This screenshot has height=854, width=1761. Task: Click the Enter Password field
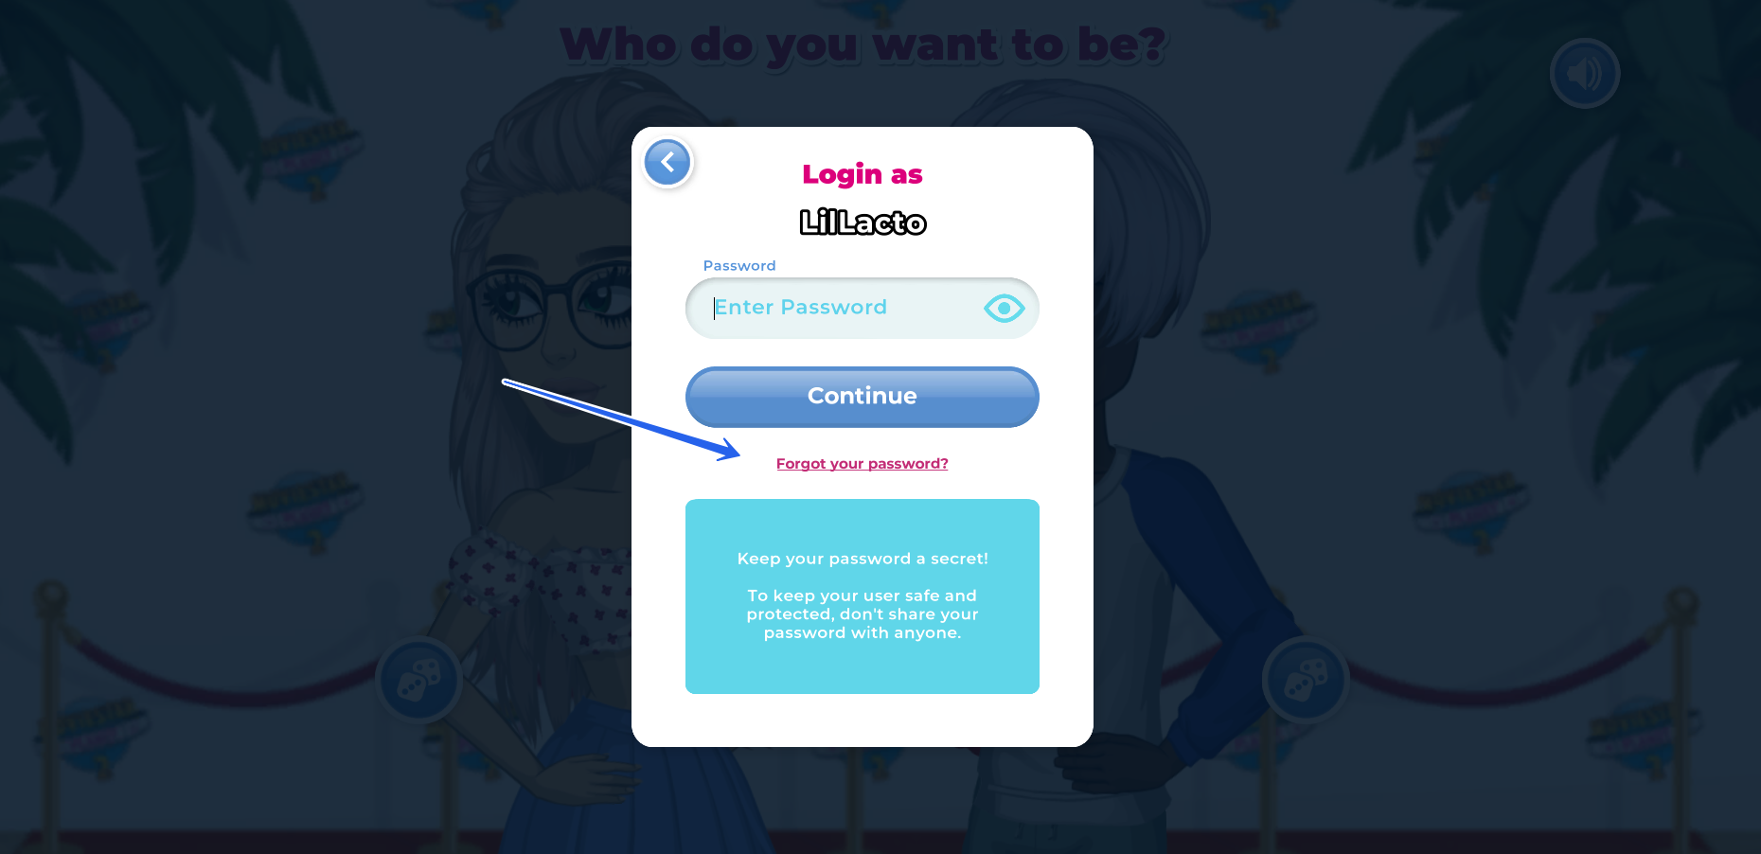[x=862, y=308]
